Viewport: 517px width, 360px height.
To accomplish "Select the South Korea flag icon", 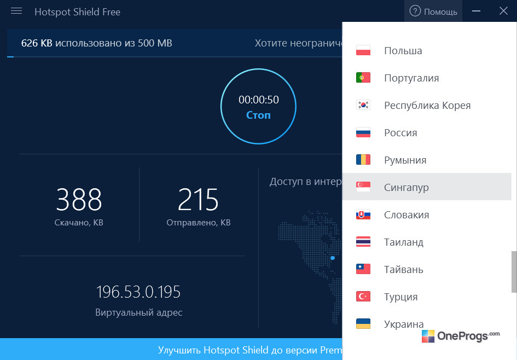I will pyautogui.click(x=363, y=105).
